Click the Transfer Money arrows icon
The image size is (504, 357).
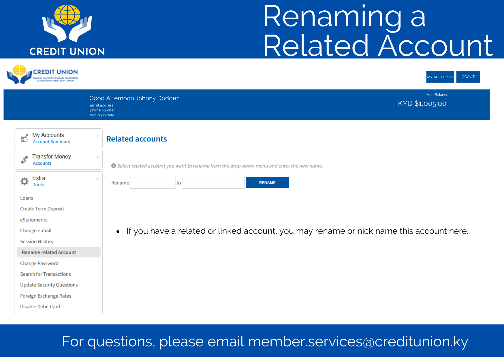[25, 159]
